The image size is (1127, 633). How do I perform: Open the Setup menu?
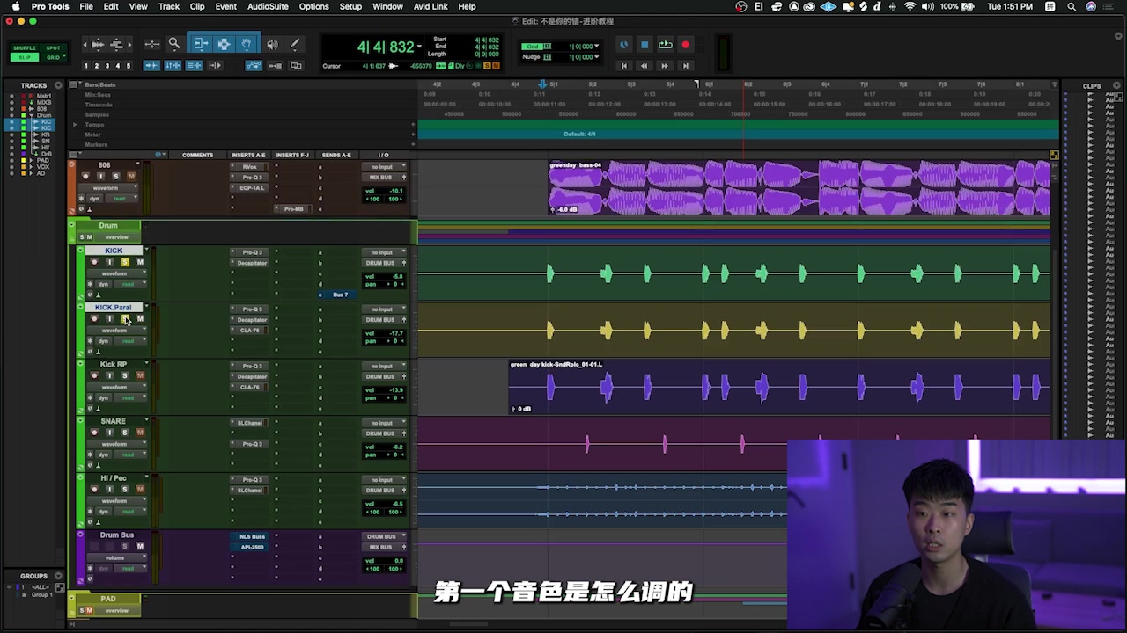pos(350,6)
